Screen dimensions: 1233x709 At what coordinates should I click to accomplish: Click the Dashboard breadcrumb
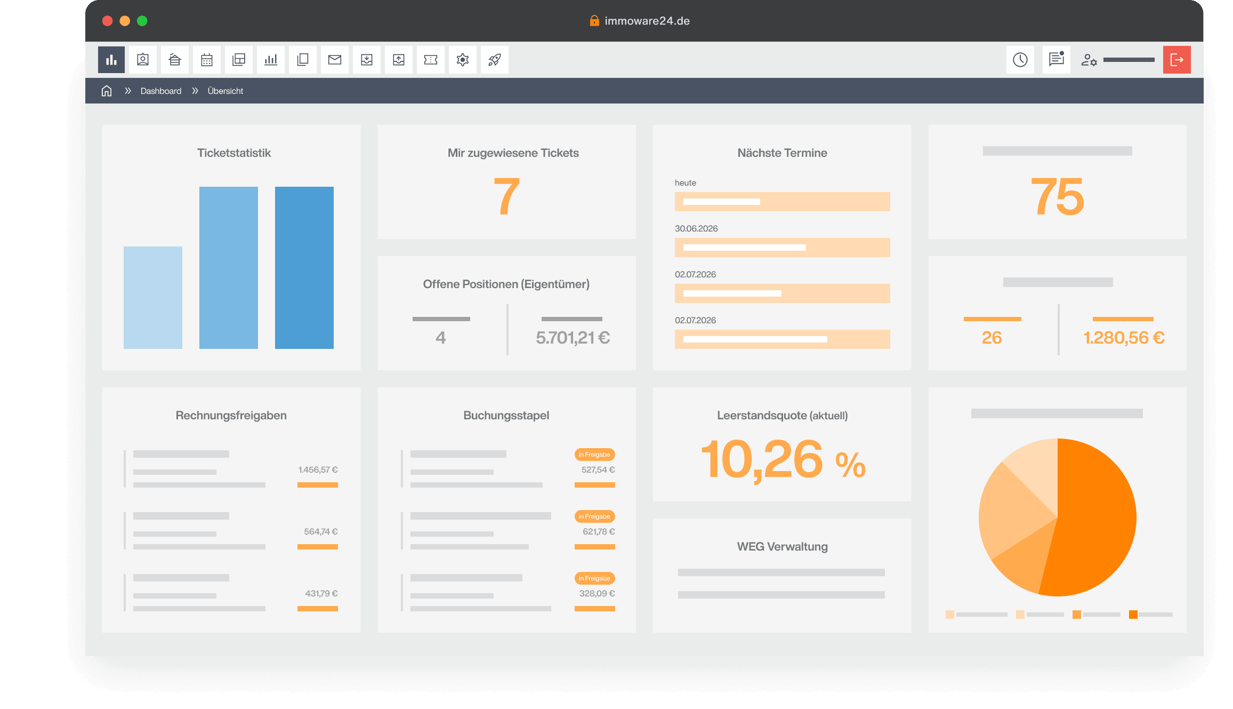160,91
